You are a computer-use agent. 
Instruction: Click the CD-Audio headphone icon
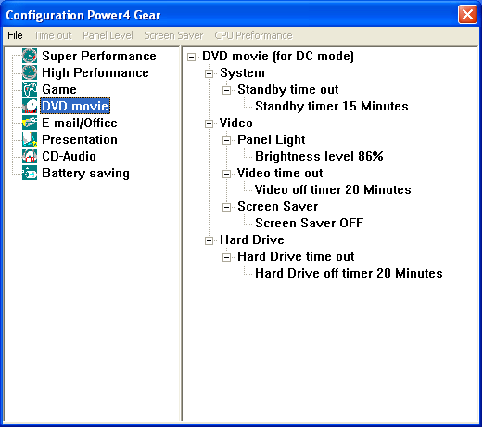[30, 156]
